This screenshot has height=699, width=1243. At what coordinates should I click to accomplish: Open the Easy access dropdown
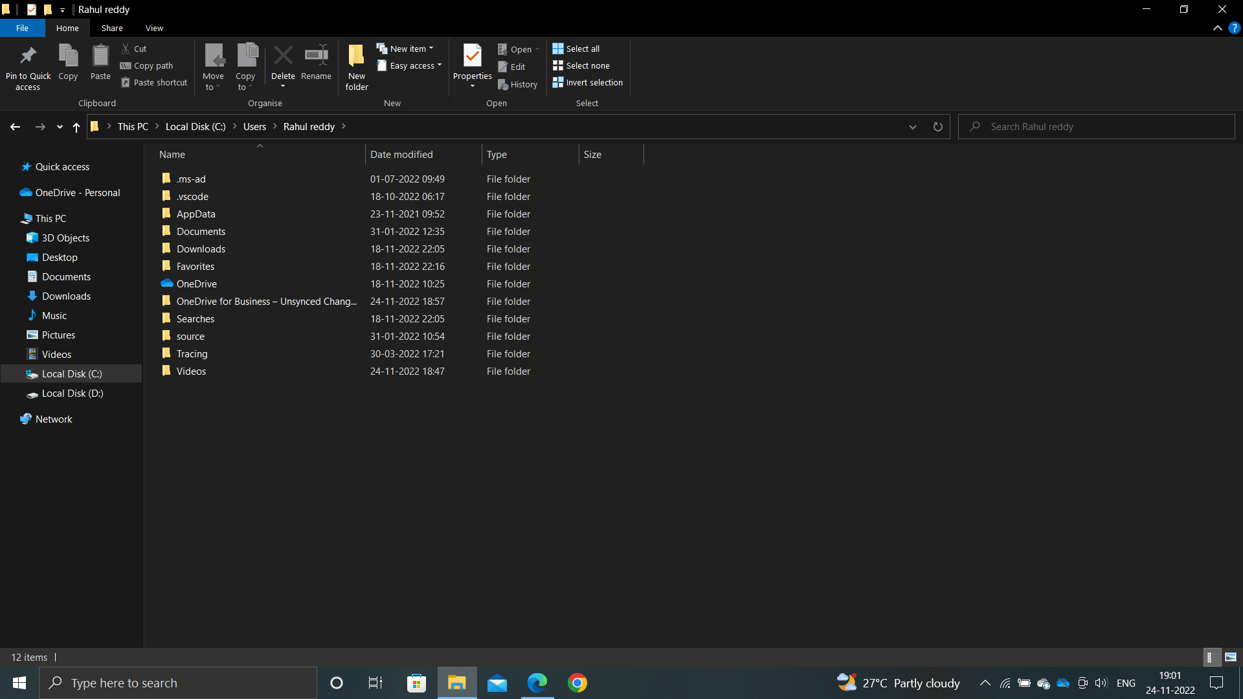pyautogui.click(x=409, y=65)
